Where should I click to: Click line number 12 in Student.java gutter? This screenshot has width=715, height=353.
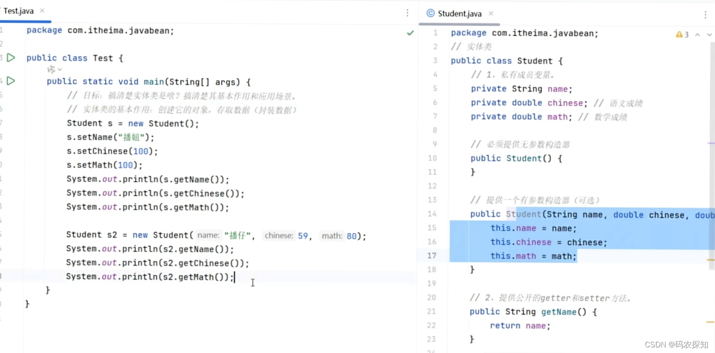(x=433, y=186)
